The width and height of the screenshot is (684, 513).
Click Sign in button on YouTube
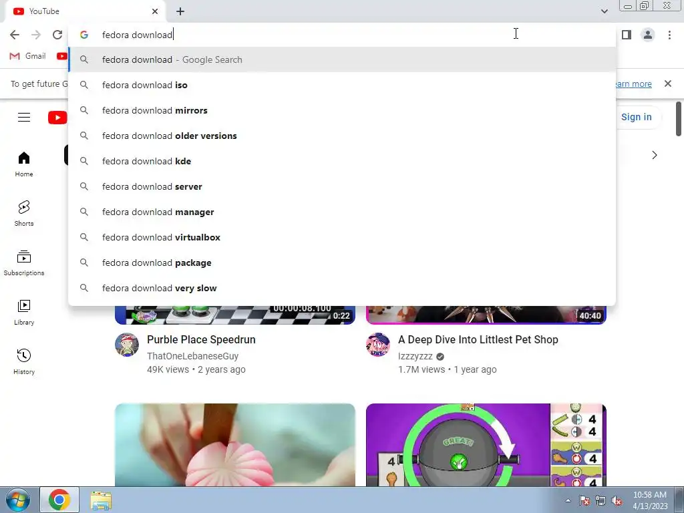[x=636, y=117]
